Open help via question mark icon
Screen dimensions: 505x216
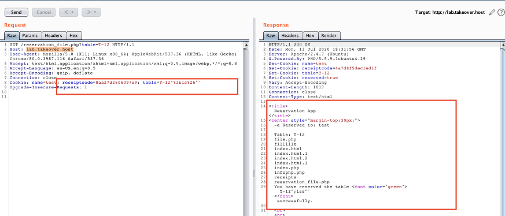pos(501,13)
